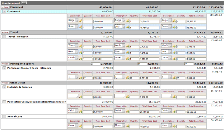The width and height of the screenshot is (224, 130).
Task: Click the 'Washi' description box costing 2,350.00
Action: [x=73, y=46]
